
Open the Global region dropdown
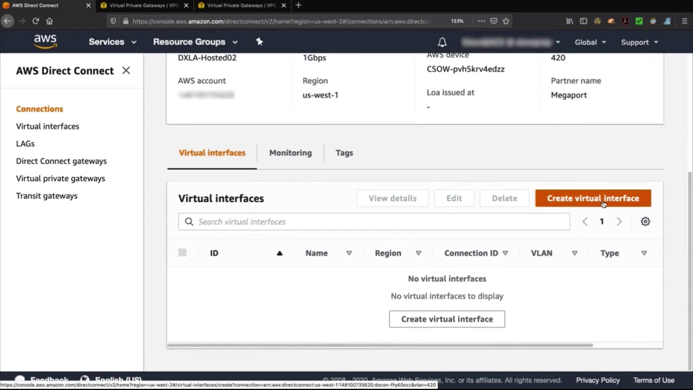pyautogui.click(x=590, y=42)
